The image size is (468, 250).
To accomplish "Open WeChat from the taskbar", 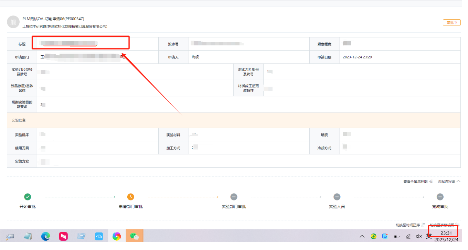I will (x=135, y=236).
